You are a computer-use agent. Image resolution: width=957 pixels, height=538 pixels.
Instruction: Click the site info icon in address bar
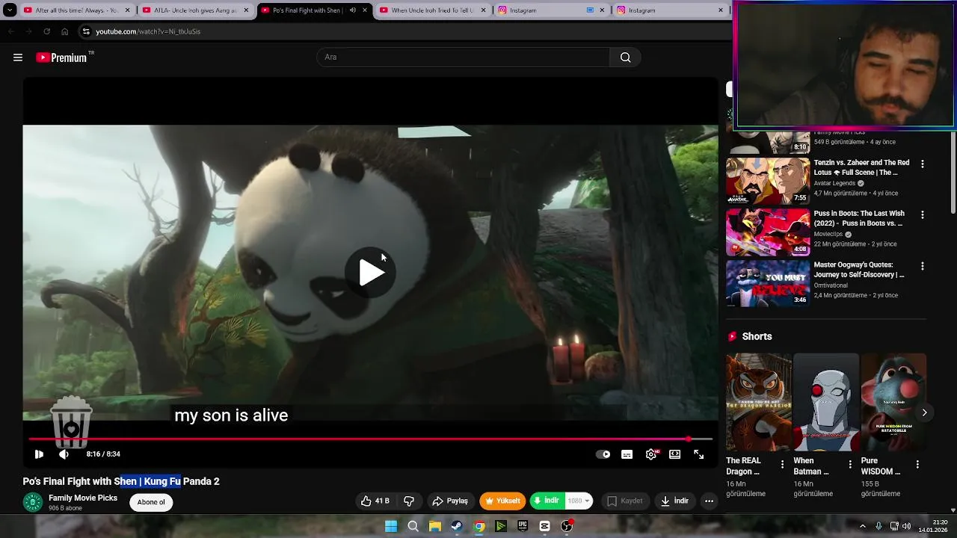click(x=86, y=31)
